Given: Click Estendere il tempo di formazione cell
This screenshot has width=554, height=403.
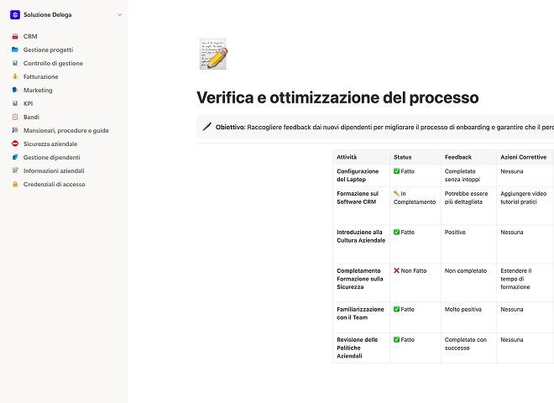Looking at the screenshot, I should (x=525, y=283).
